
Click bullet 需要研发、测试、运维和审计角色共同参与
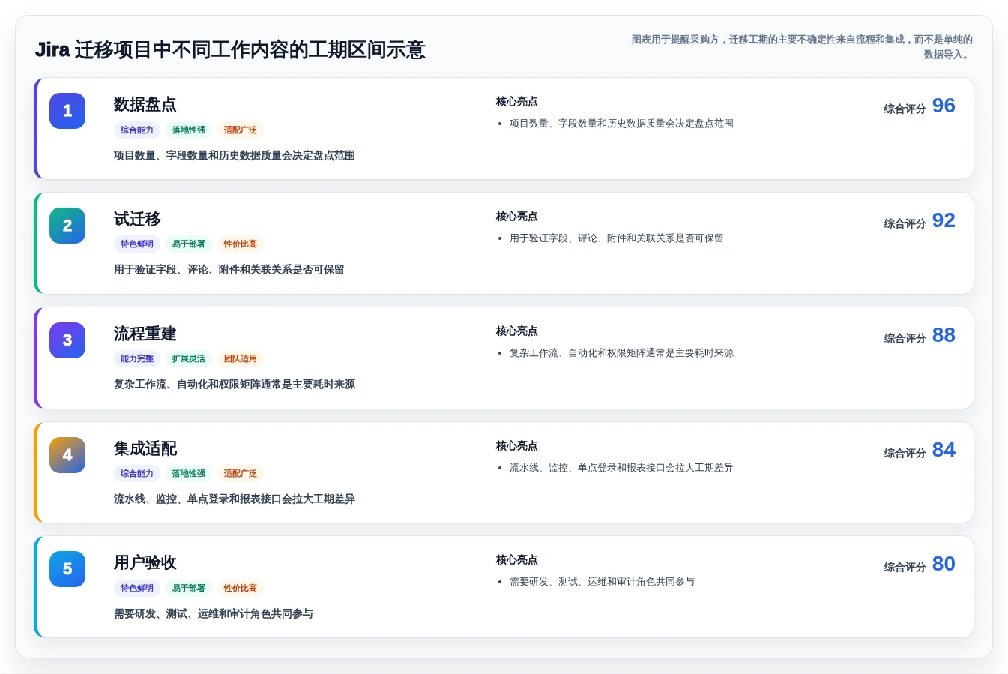point(602,582)
